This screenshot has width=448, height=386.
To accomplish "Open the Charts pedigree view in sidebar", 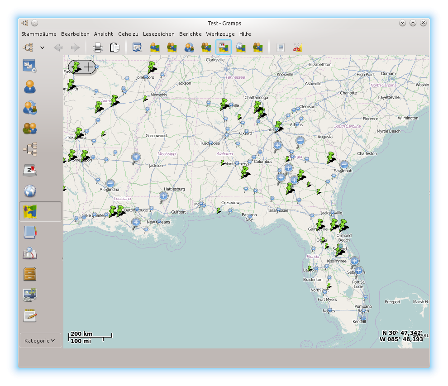I will [30, 149].
